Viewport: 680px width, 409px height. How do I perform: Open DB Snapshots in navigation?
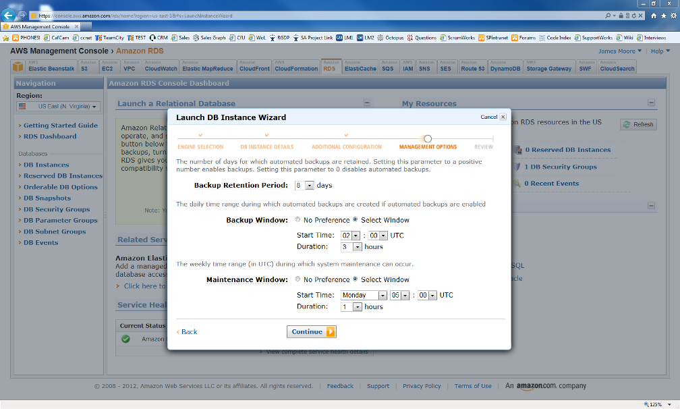click(x=47, y=198)
